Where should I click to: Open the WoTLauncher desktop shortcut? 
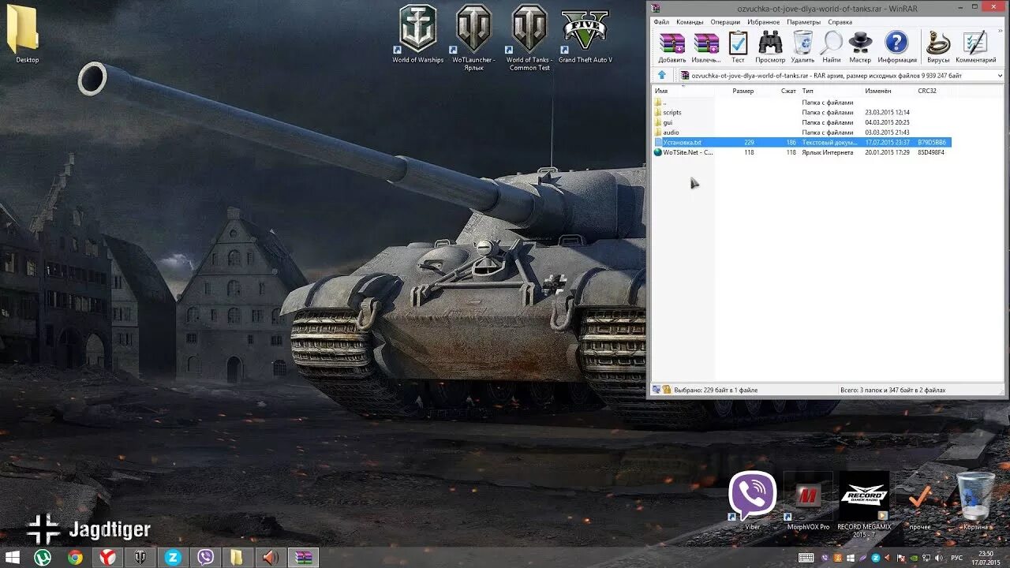[x=473, y=37]
